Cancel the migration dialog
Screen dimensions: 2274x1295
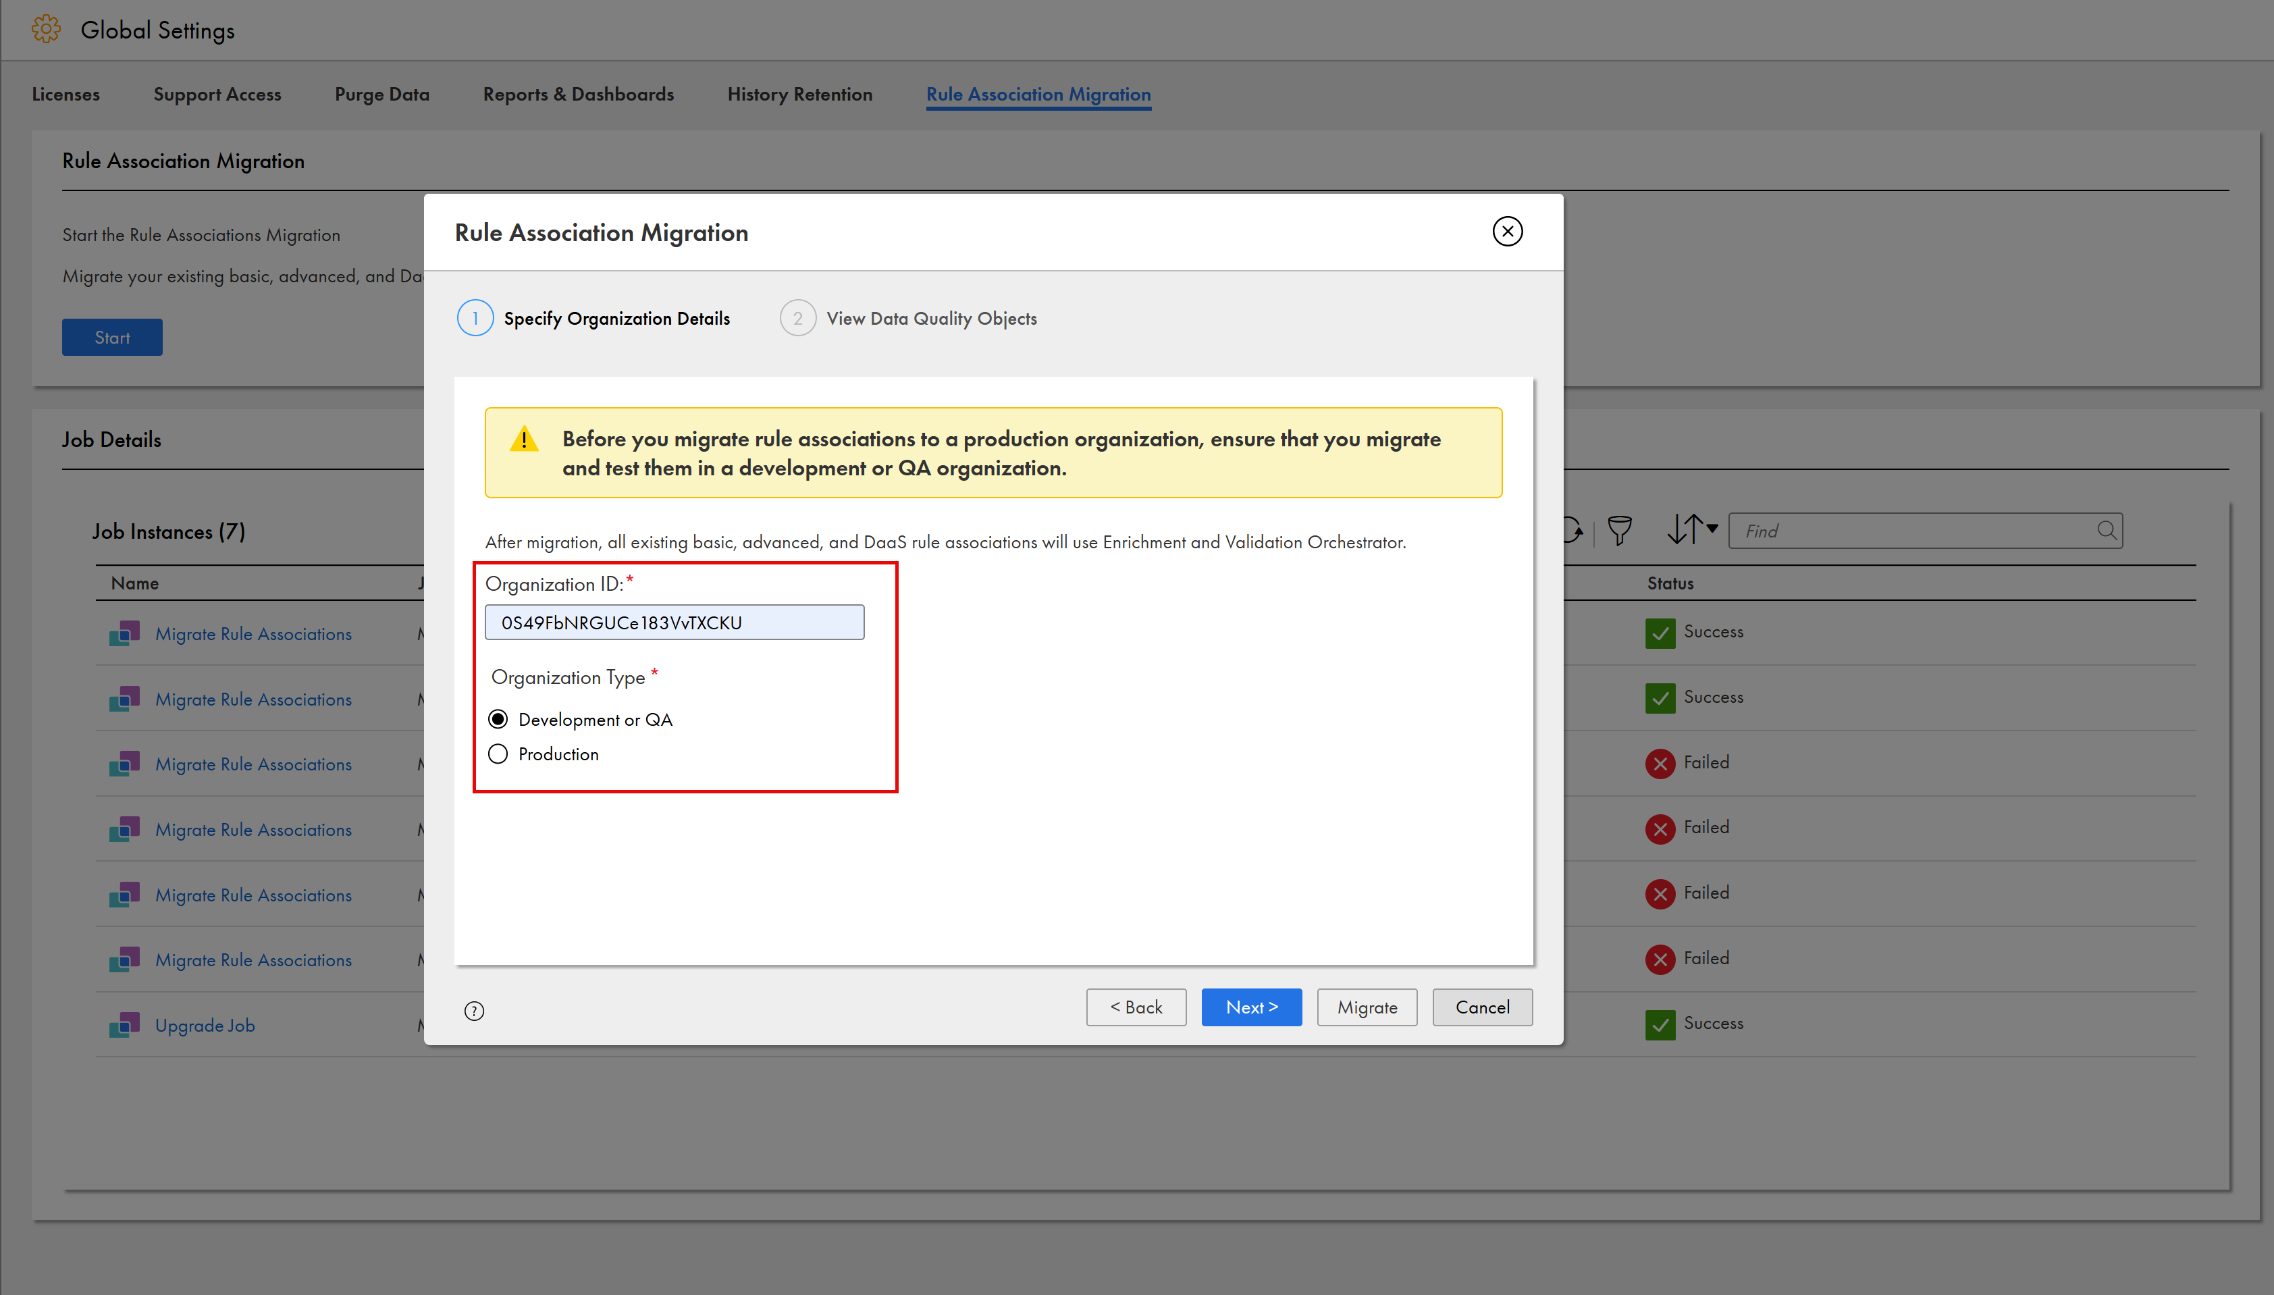(1481, 1007)
